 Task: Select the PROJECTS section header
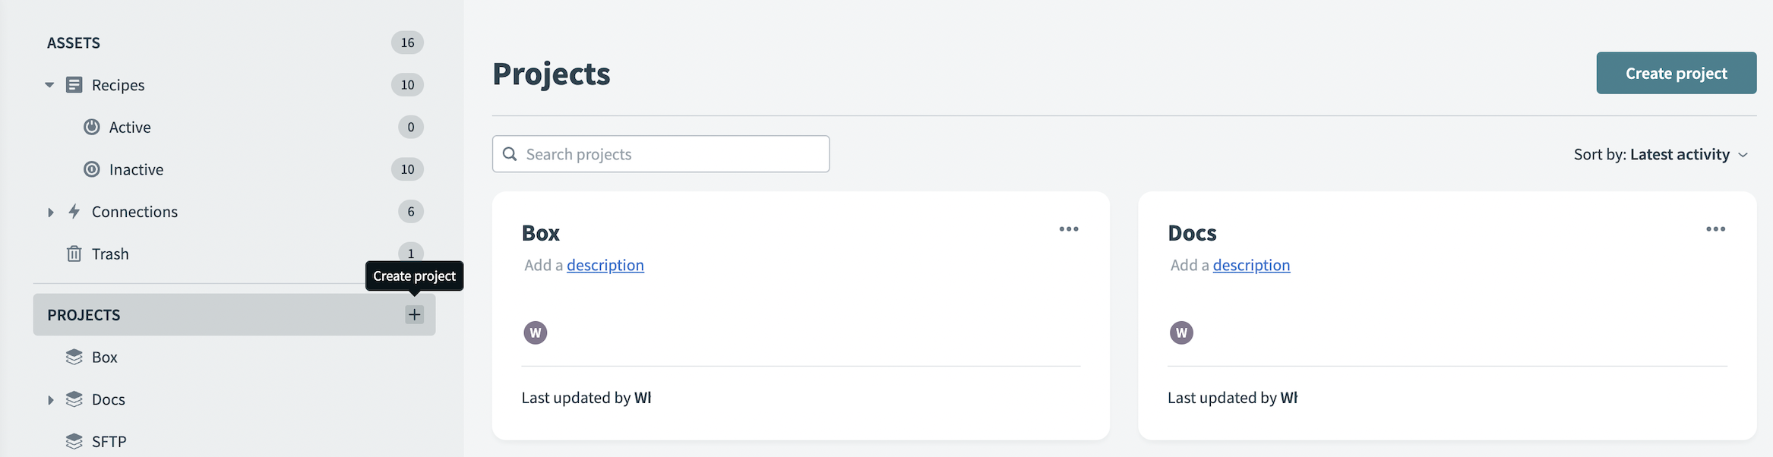(84, 315)
